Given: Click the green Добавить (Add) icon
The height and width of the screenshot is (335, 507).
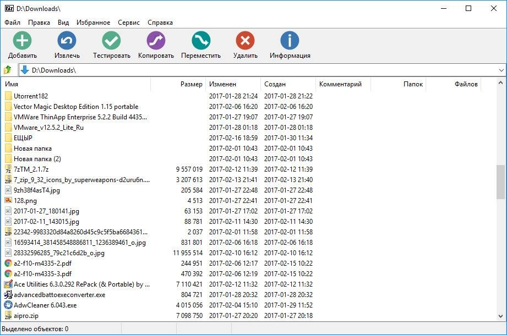Looking at the screenshot, I should pyautogui.click(x=23, y=41).
